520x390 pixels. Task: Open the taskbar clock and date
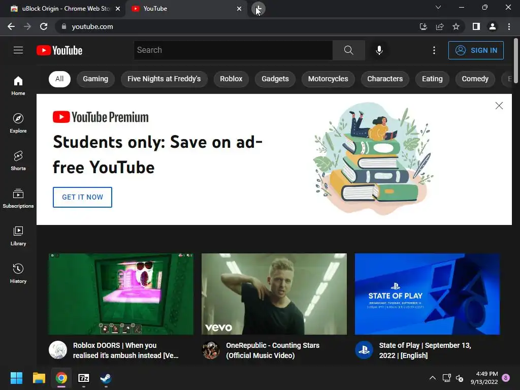pos(484,378)
